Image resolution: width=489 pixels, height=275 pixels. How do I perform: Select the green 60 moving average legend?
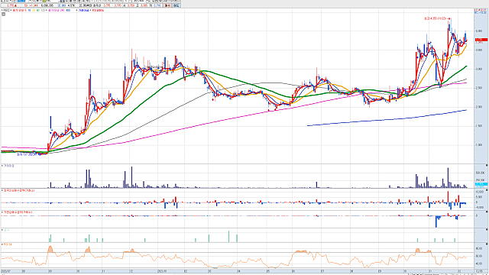(38, 10)
